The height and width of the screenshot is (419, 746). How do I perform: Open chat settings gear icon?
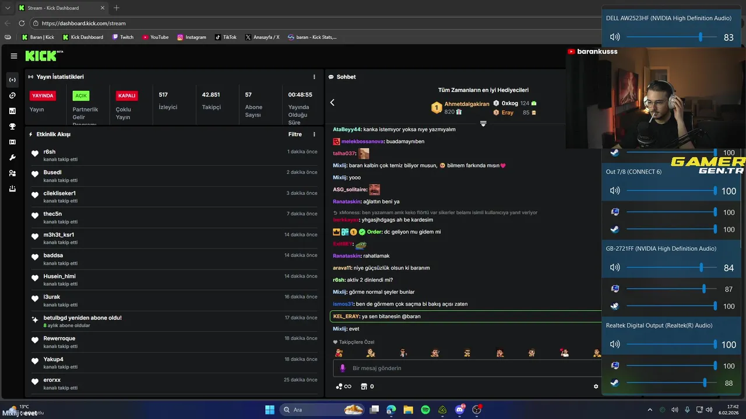coord(596,386)
